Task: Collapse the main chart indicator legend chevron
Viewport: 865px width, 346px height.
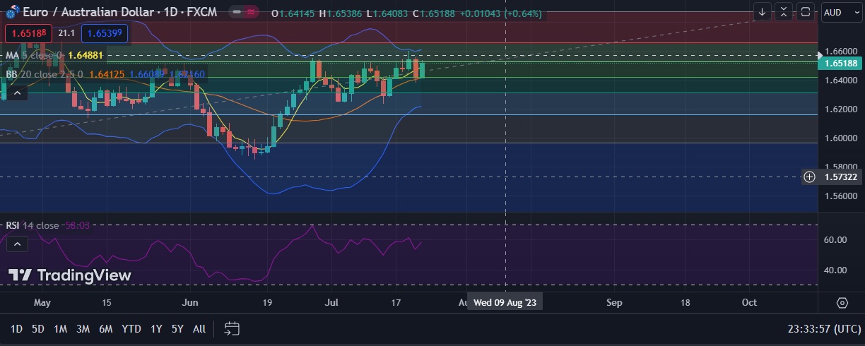Action: click(x=18, y=92)
